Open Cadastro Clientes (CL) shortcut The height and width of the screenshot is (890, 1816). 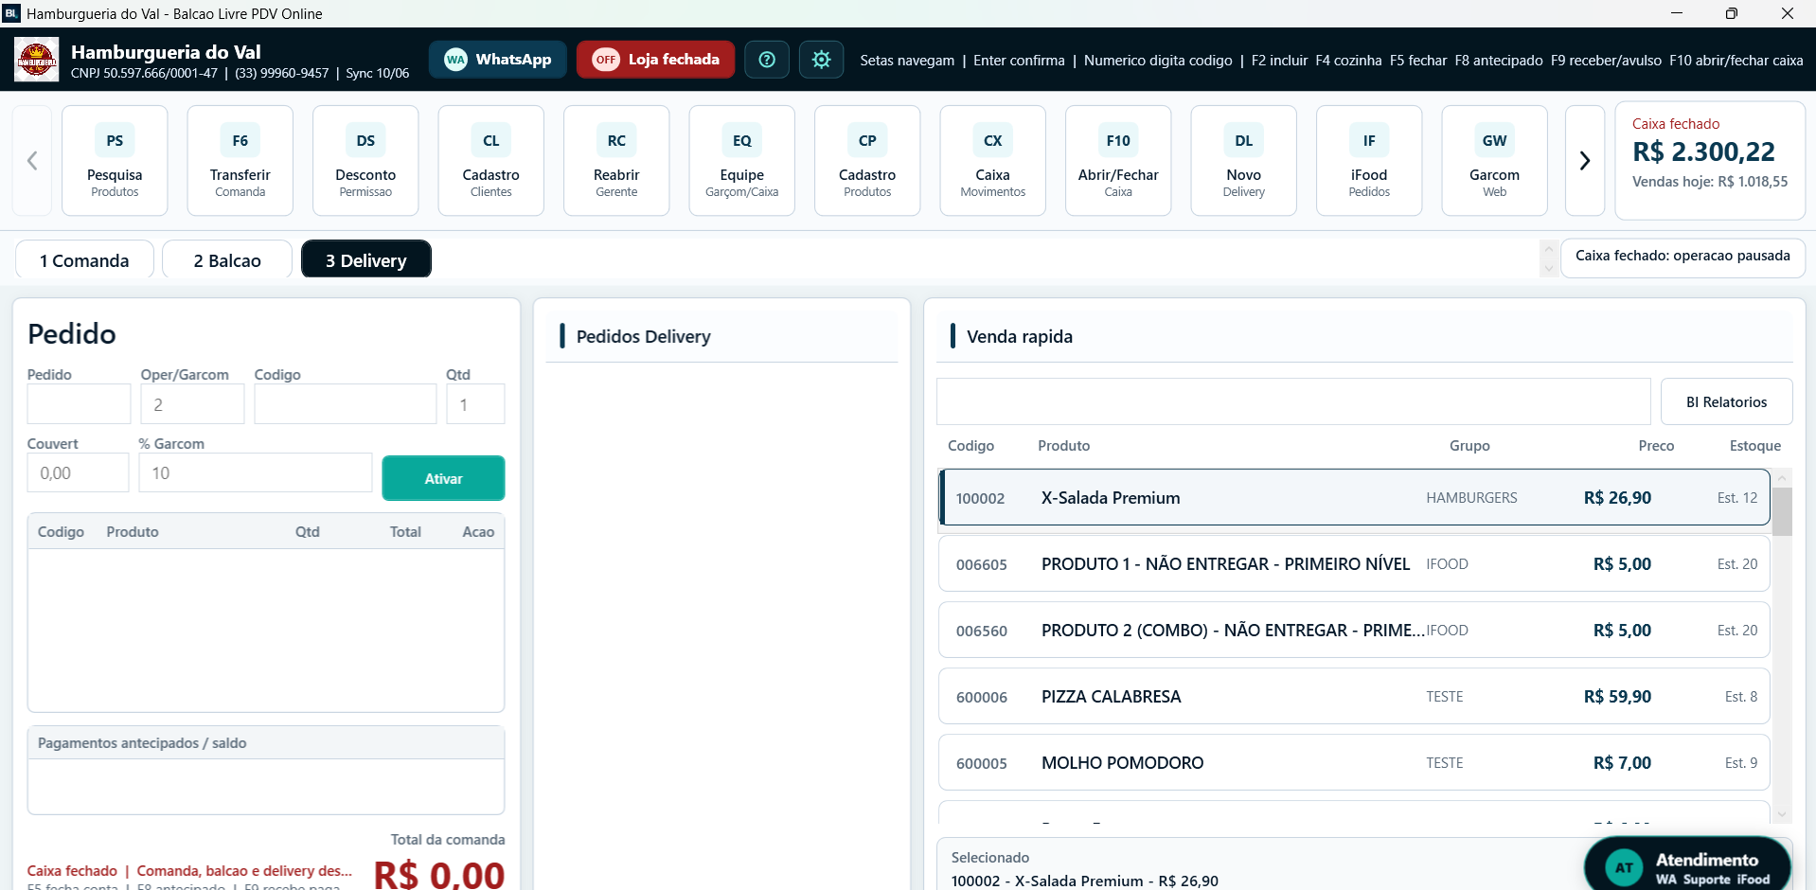tap(490, 161)
